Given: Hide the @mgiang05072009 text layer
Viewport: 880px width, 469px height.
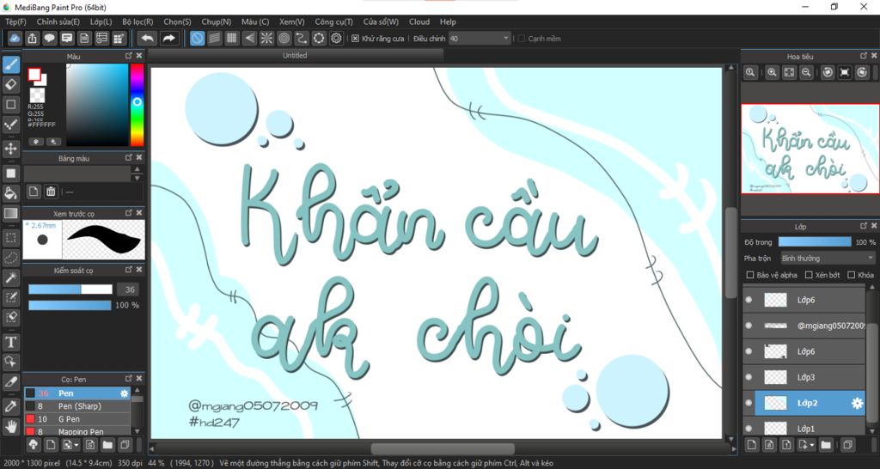Looking at the screenshot, I should (x=749, y=326).
